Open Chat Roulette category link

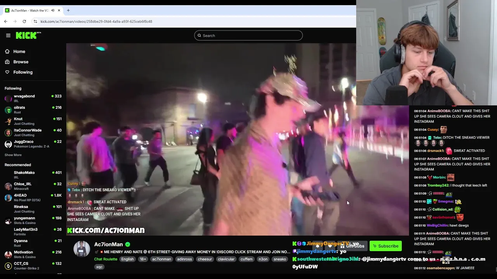click(x=106, y=259)
